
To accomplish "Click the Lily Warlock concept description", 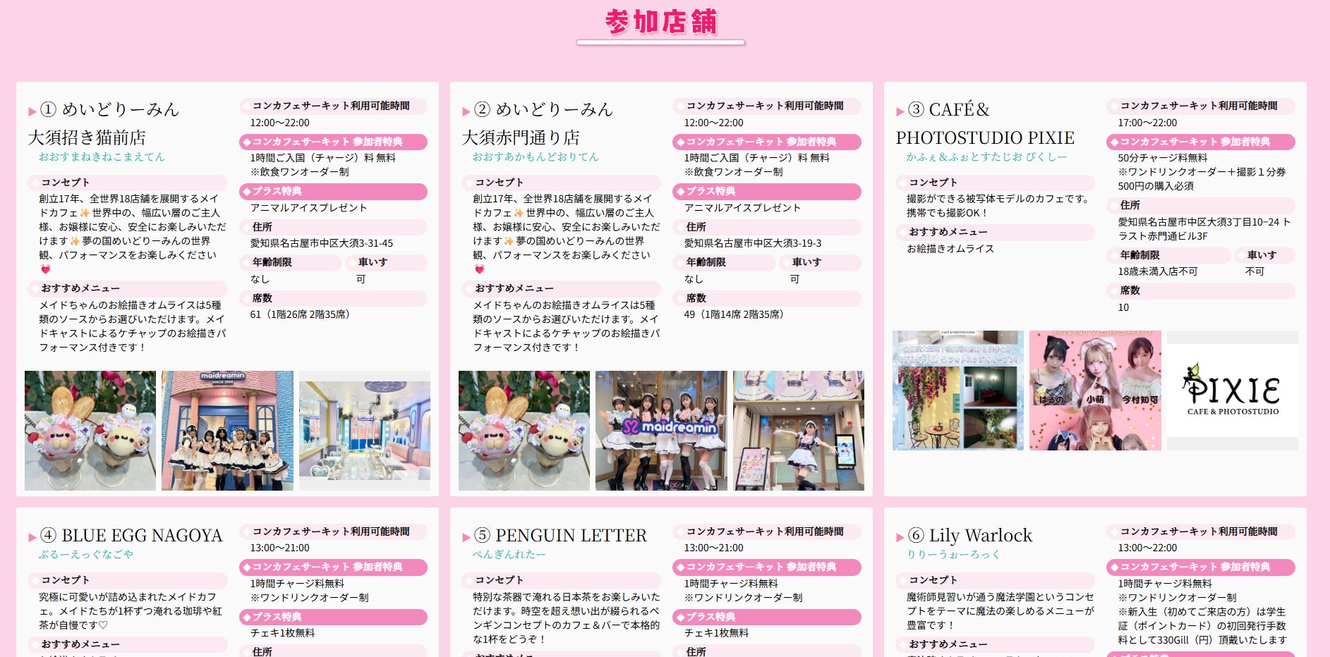I will click(1000, 611).
